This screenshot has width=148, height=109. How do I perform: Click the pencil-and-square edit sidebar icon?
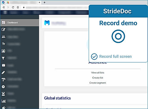4,29
